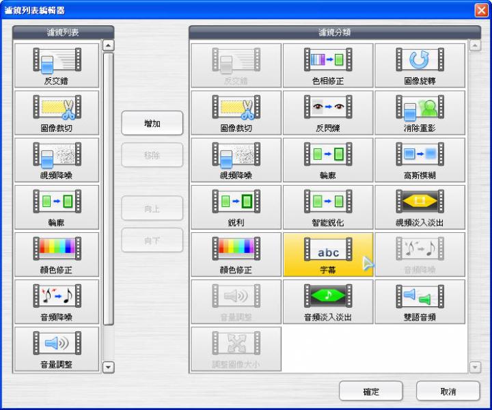492x410 pixels.
Task: Select the highlighted 字幕 subtitle filter
Action: [328, 254]
